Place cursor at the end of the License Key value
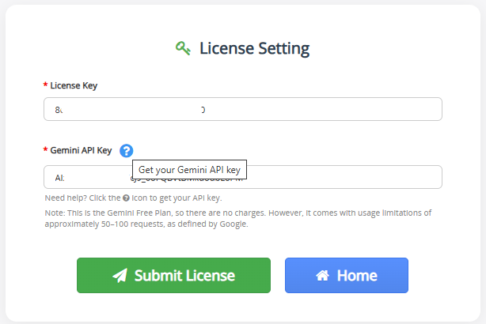486x324 pixels. [x=207, y=110]
